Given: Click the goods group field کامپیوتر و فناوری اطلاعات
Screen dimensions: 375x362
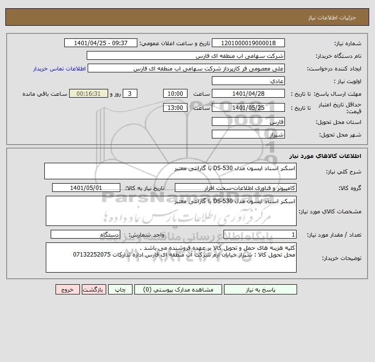Looking at the screenshot, I should pyautogui.click(x=236, y=188).
